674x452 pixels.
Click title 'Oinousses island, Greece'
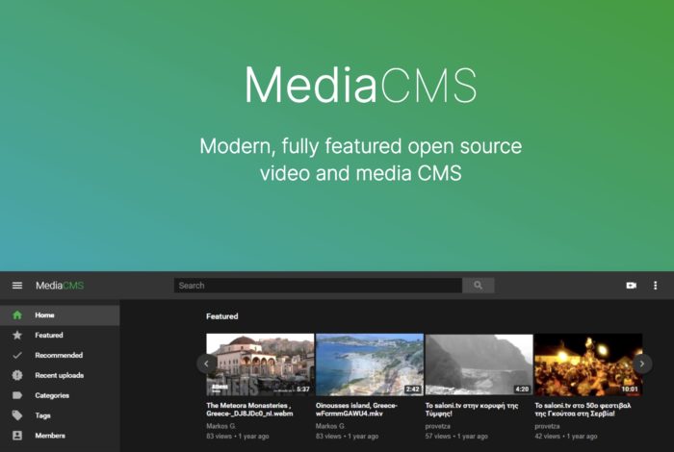(356, 410)
